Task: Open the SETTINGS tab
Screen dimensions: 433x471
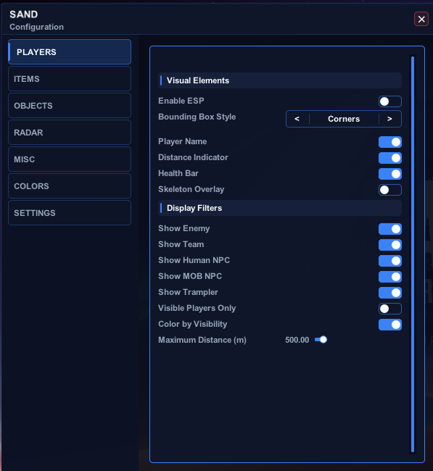Action: coord(70,212)
